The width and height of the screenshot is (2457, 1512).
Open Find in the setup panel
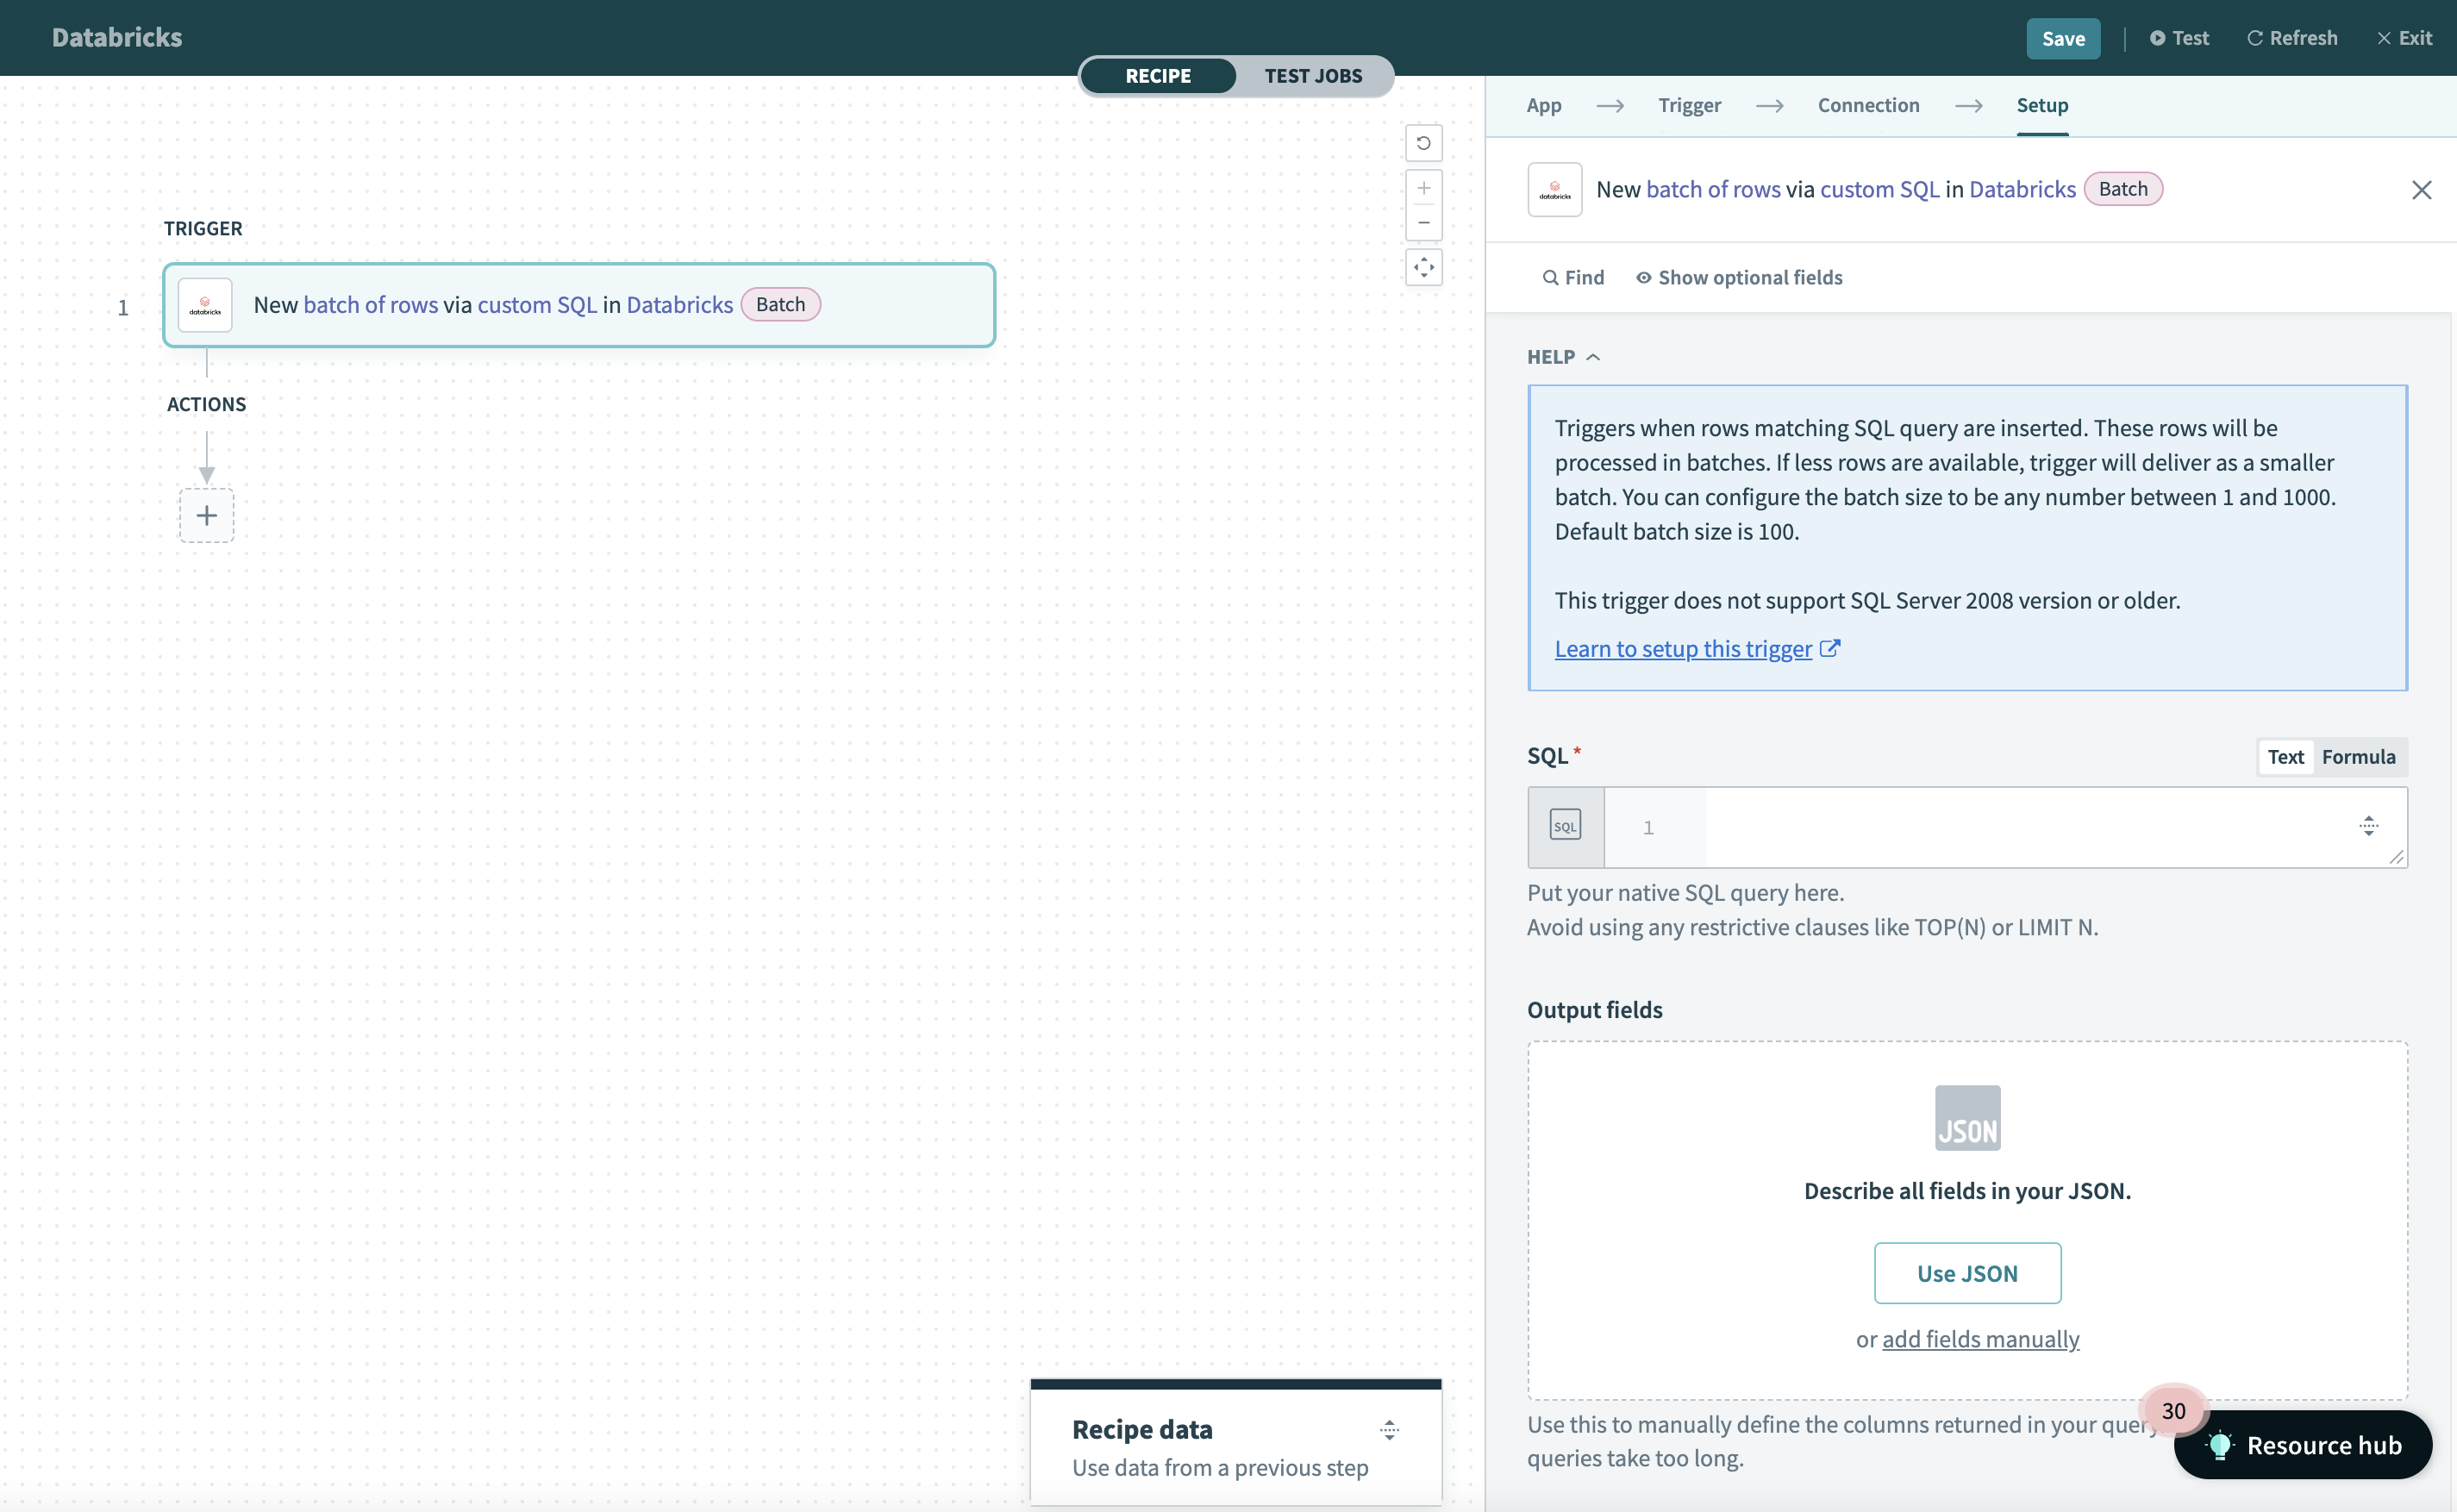(1572, 277)
